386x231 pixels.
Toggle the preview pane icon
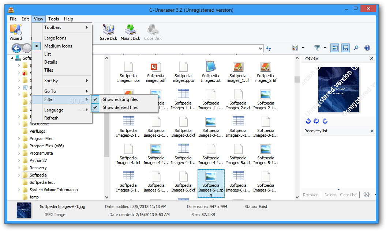tap(335, 48)
